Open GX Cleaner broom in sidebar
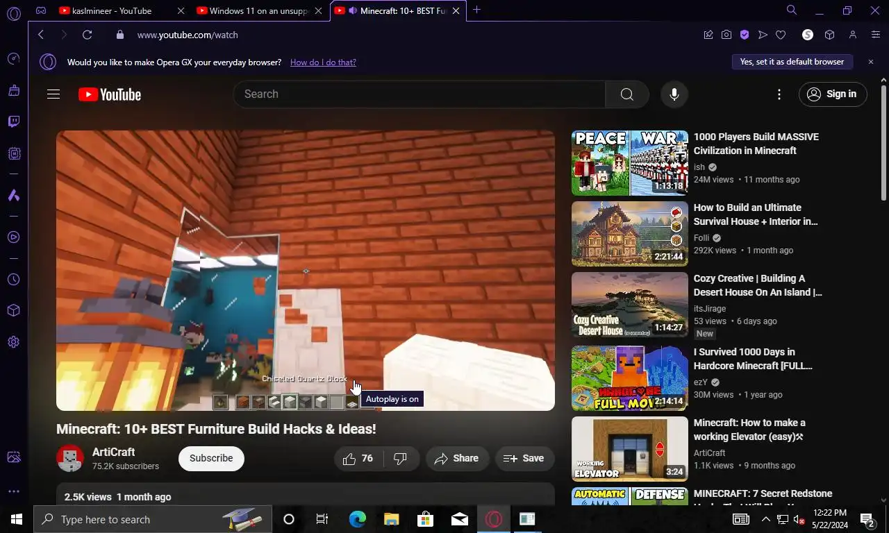Image resolution: width=889 pixels, height=533 pixels. [x=14, y=90]
